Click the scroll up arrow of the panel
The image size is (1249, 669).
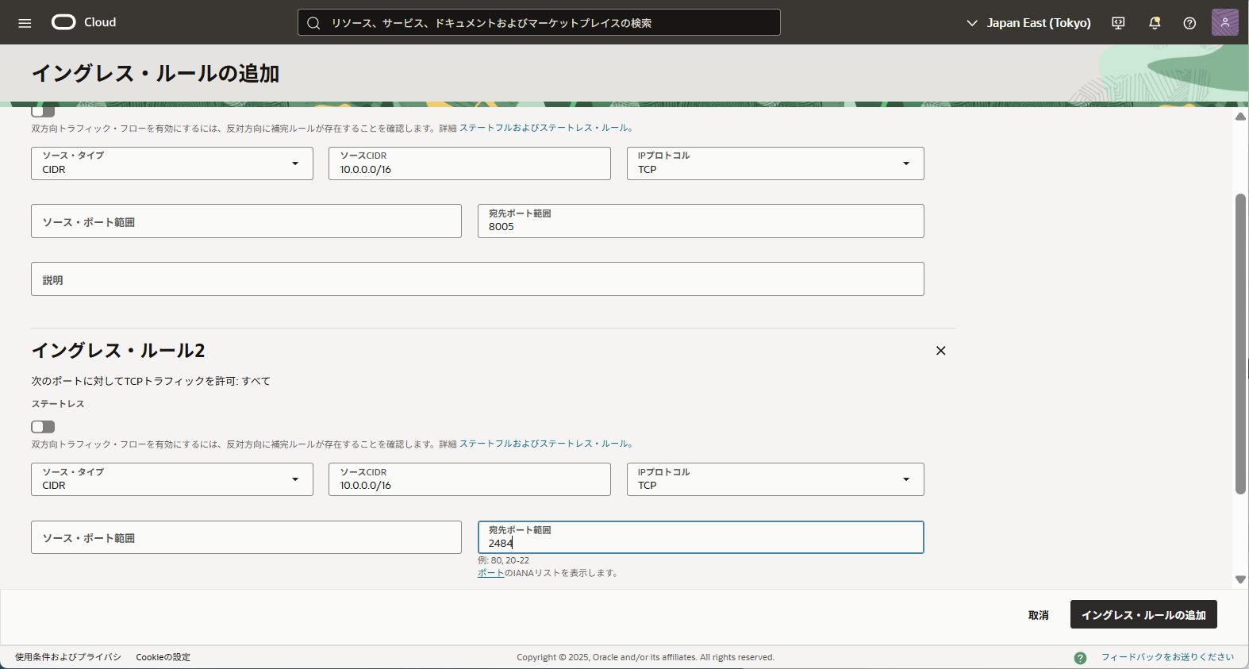pos(1240,117)
